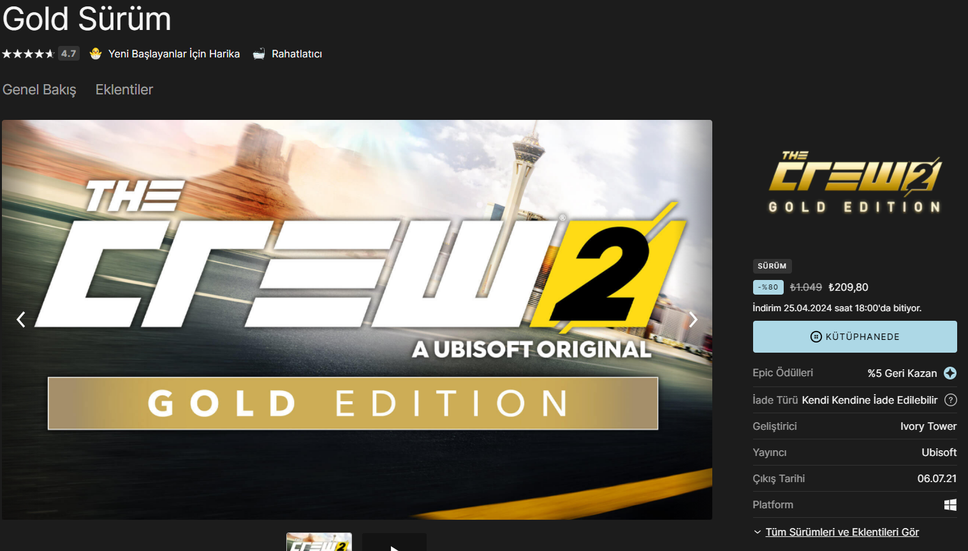Click the SÜRÜM edition badge
Viewport: 968px width, 551px height.
click(772, 266)
